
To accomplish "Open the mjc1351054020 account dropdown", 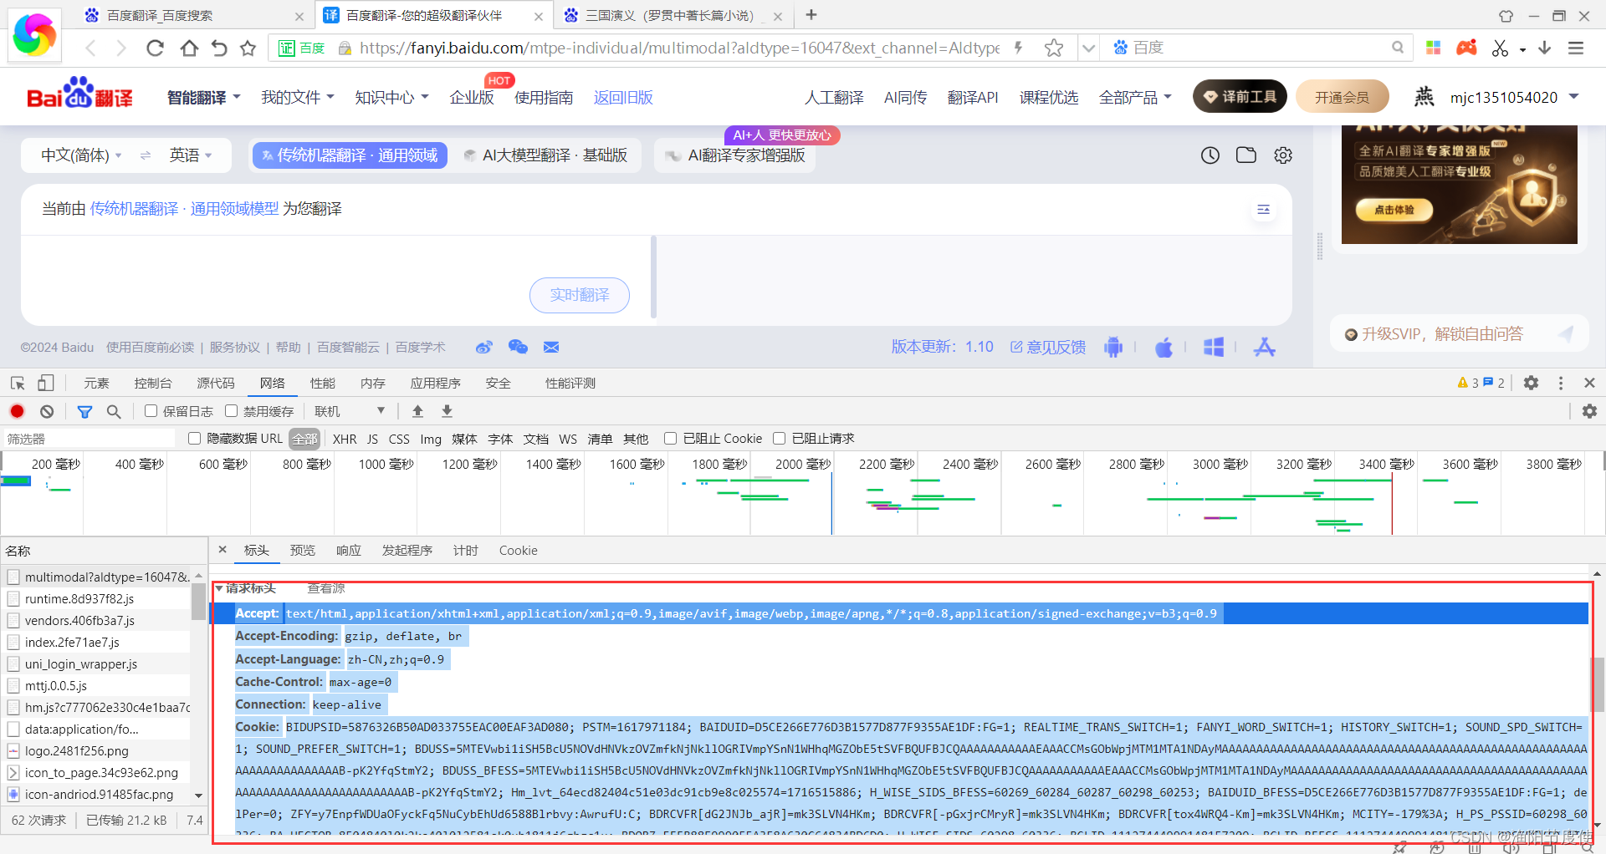I will 1514,98.
